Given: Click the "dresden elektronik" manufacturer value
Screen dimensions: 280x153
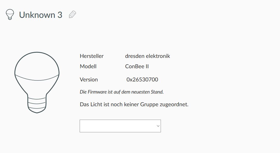Looking at the screenshot, I should coord(147,56).
